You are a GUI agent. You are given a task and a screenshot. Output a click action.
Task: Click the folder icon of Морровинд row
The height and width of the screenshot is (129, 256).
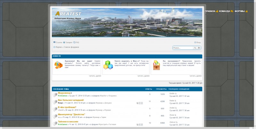pyautogui.click(x=55, y=95)
